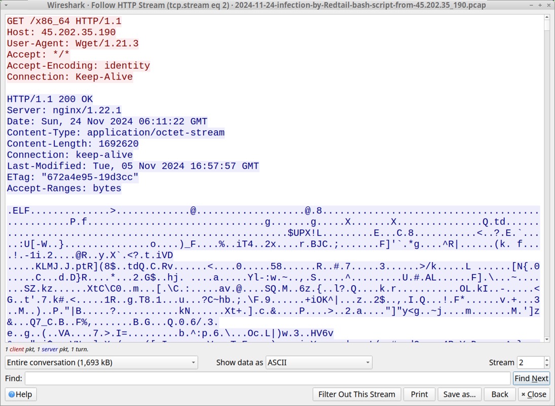Click the 'Server: nginx/1.22.1' line
Viewport: 555px width, 406px height.
64,110
